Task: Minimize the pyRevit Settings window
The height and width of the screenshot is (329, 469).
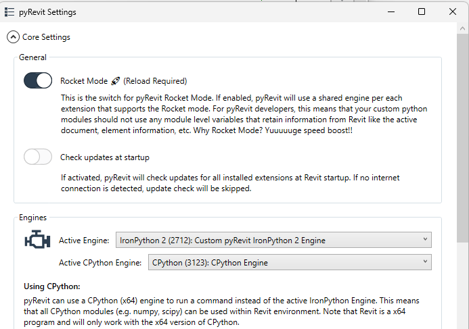Action: click(391, 11)
